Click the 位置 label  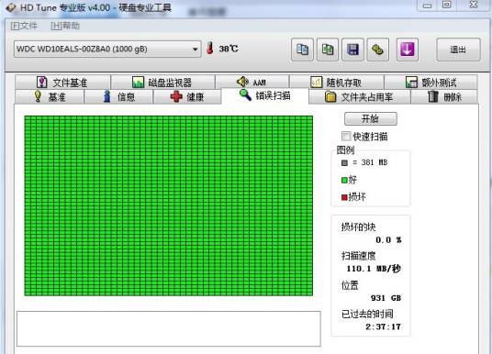(350, 285)
